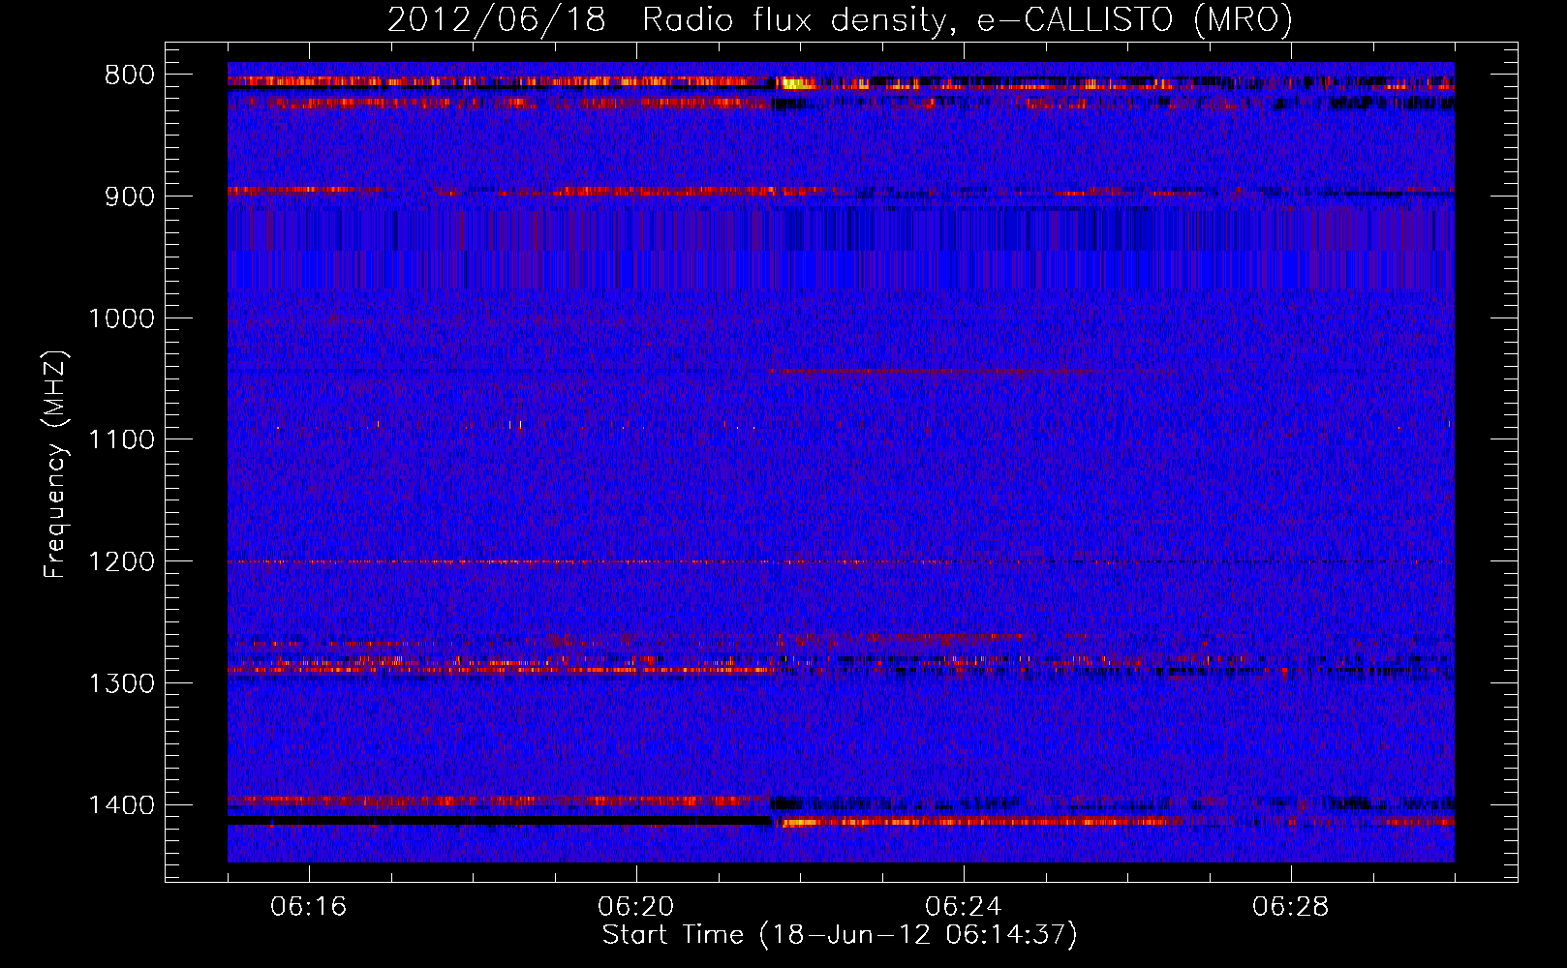1567x968 pixels.
Task: Select the 1100 frequency tick label
Action: (x=122, y=440)
